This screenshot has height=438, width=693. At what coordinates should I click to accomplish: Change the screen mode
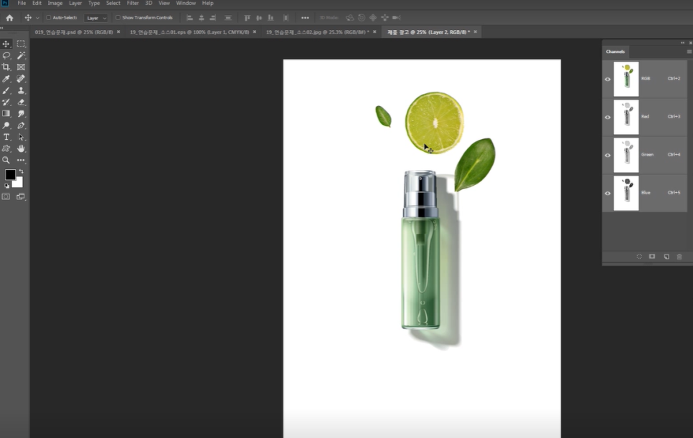point(21,197)
